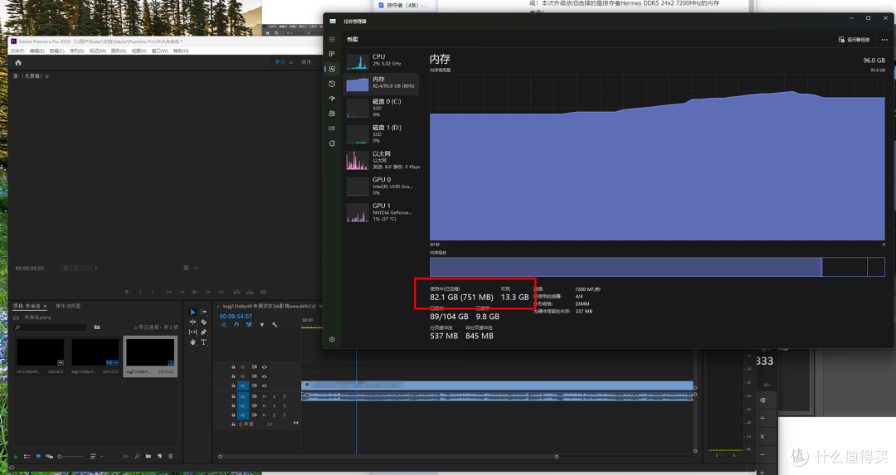Switch to 媒体浏览器 tab

point(68,306)
